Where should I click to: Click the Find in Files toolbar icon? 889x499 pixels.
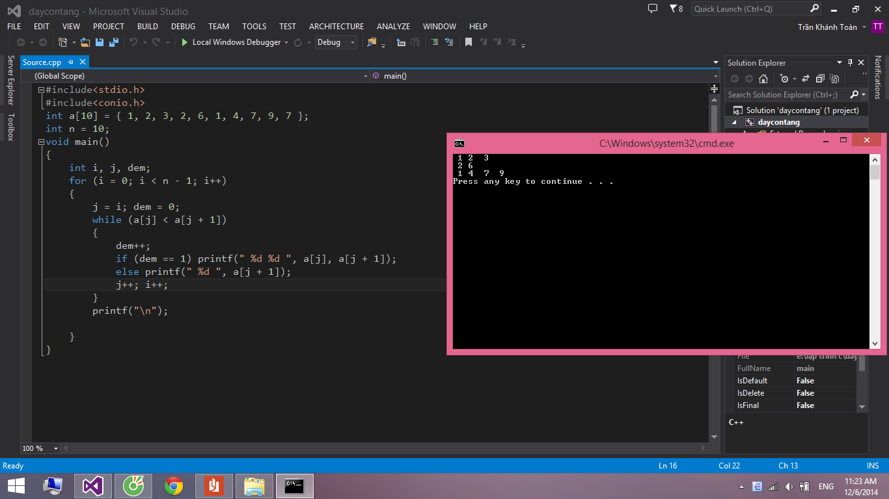372,42
